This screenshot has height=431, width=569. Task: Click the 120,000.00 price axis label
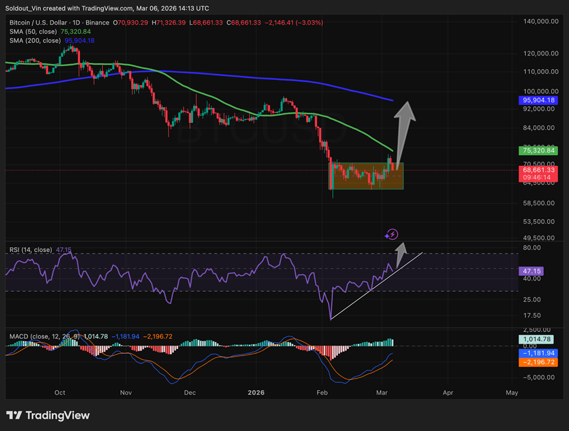[x=540, y=53]
